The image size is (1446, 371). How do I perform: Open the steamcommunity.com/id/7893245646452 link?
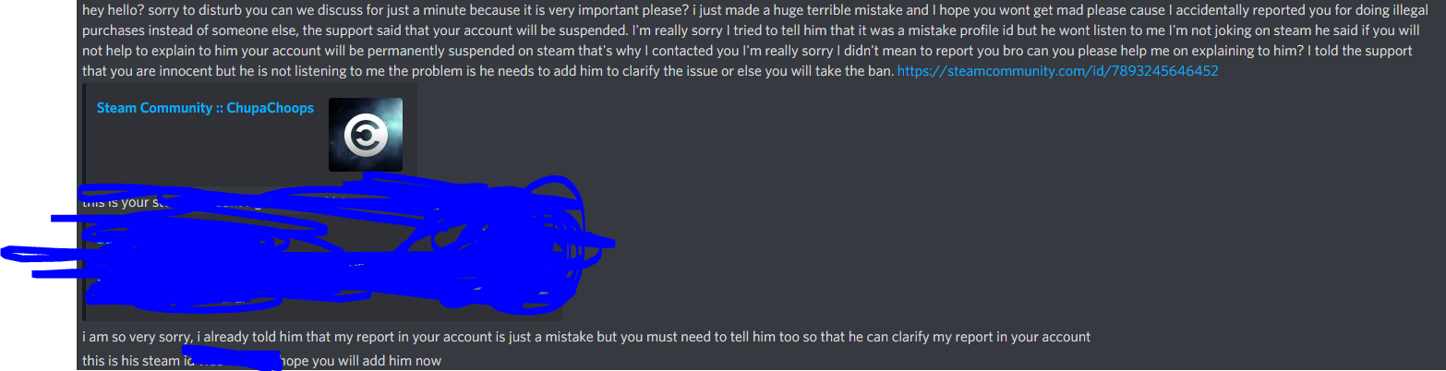[1058, 71]
